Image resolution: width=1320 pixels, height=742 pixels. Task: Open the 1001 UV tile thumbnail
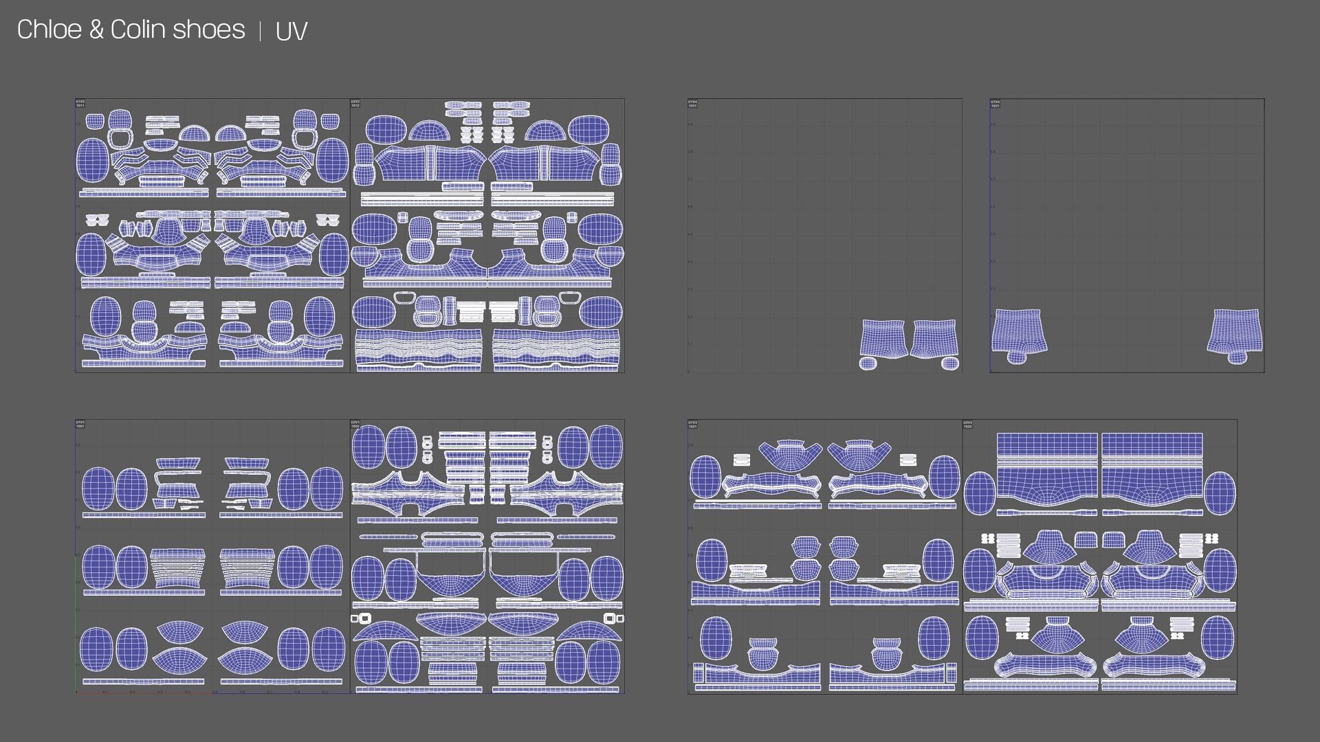pos(212,556)
